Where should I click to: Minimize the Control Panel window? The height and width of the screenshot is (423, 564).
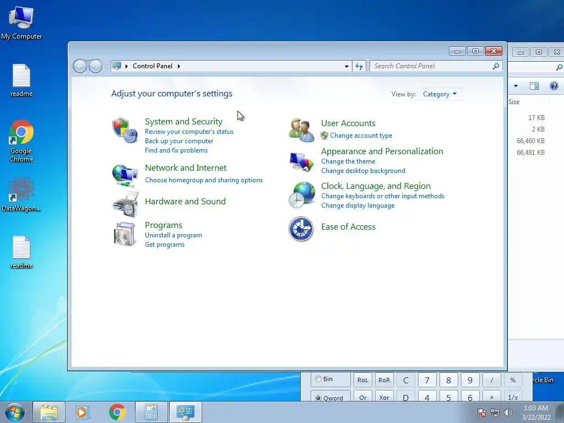[x=457, y=51]
